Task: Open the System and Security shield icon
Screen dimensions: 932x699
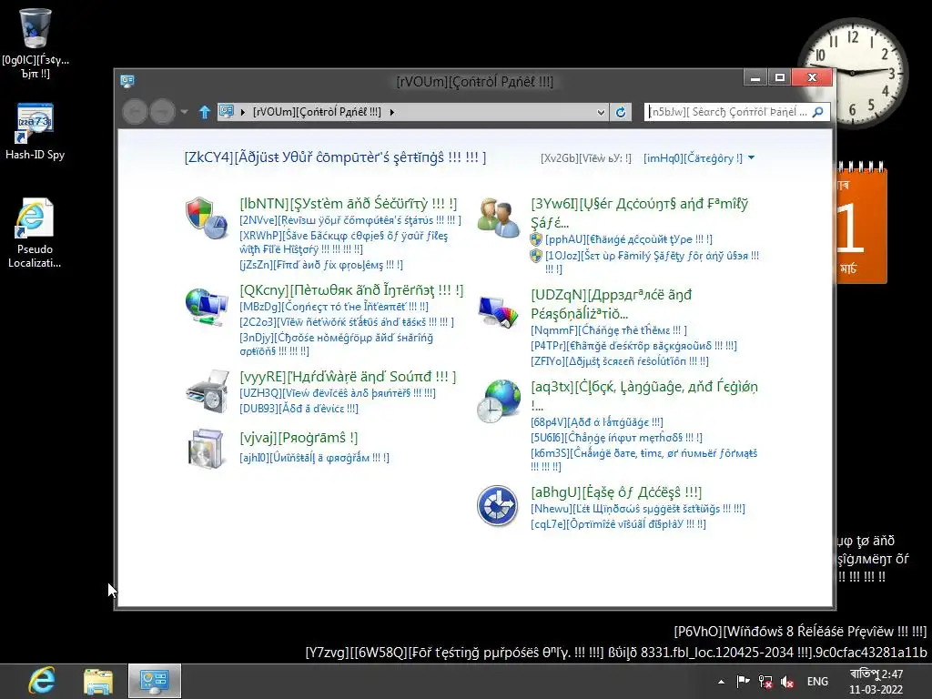Action: tap(207, 218)
